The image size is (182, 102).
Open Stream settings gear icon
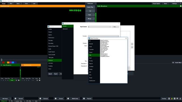click(x=56, y=99)
